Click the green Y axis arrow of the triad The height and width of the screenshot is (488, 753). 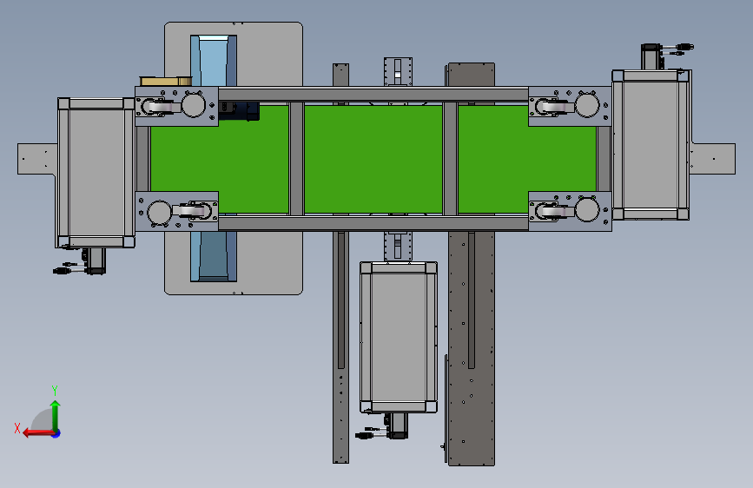56,415
